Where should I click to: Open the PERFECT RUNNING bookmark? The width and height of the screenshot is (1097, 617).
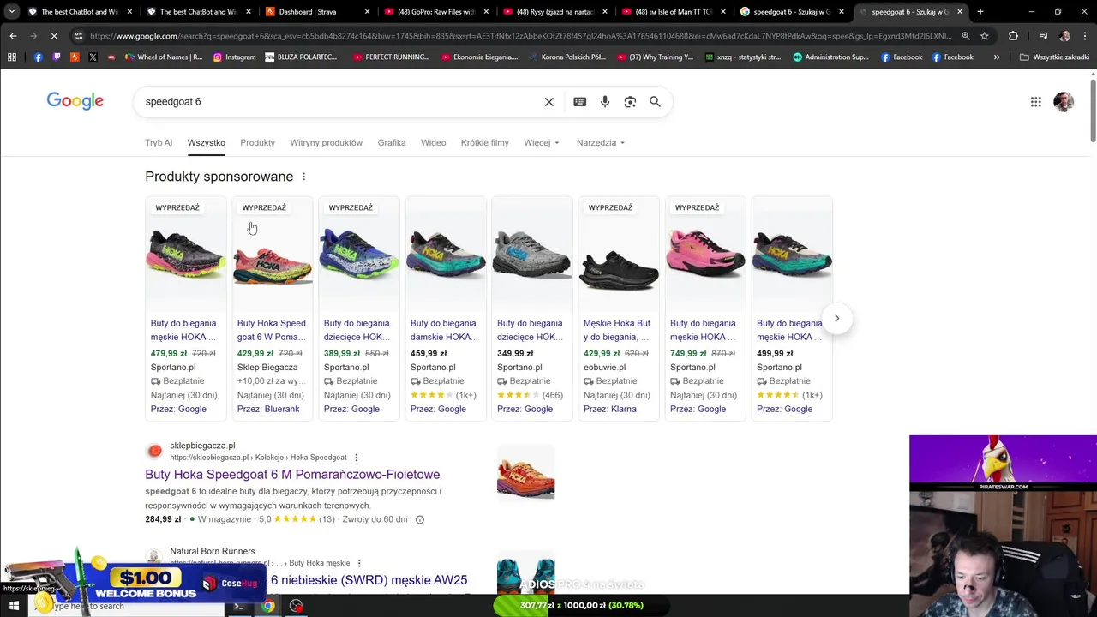tap(391, 57)
